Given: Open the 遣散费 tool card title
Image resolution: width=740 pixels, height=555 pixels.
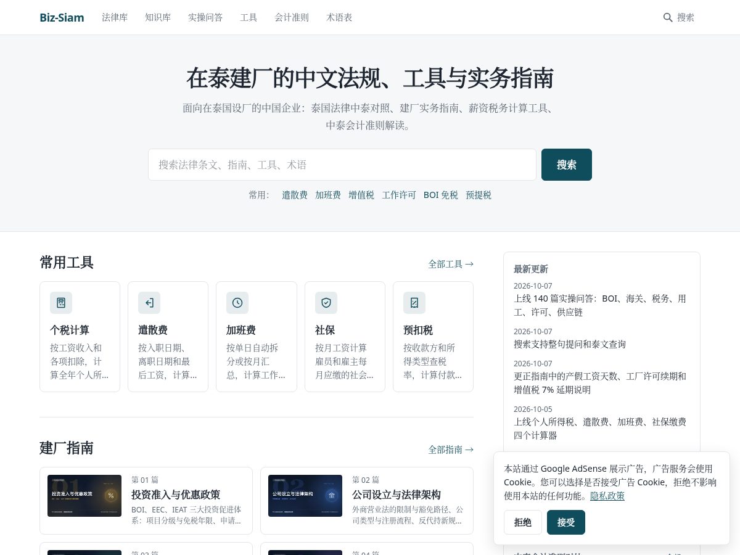Looking at the screenshot, I should coord(153,330).
